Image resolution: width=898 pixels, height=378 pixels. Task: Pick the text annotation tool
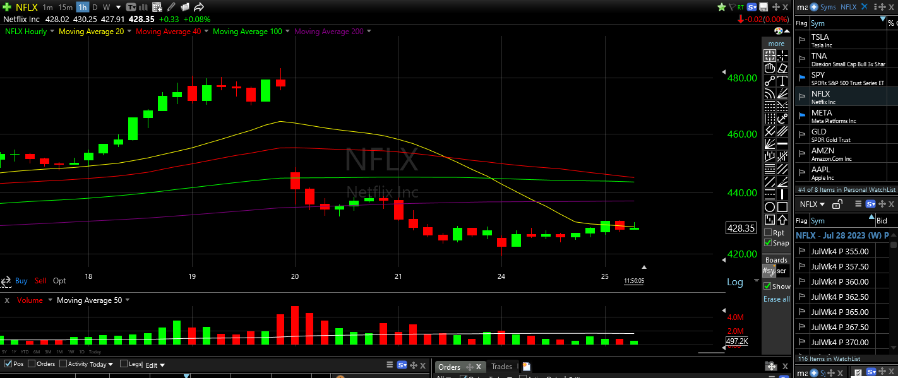tap(782, 81)
